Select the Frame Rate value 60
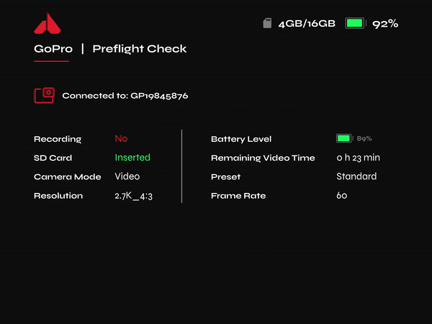Image resolution: width=432 pixels, height=324 pixels. pyautogui.click(x=341, y=195)
